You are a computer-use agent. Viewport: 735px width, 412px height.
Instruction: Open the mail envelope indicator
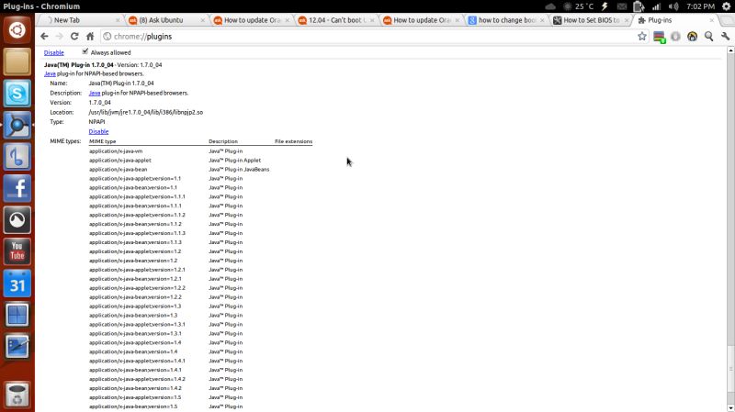(622, 6)
